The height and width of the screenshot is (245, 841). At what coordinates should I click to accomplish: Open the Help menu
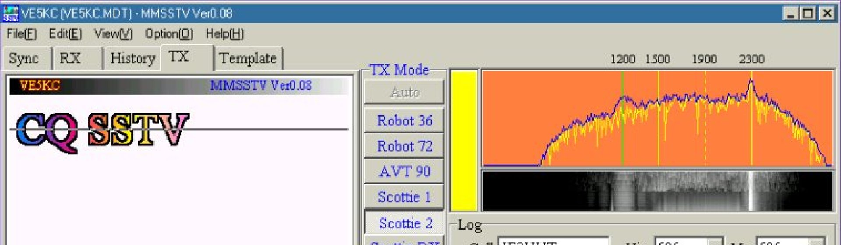225,34
